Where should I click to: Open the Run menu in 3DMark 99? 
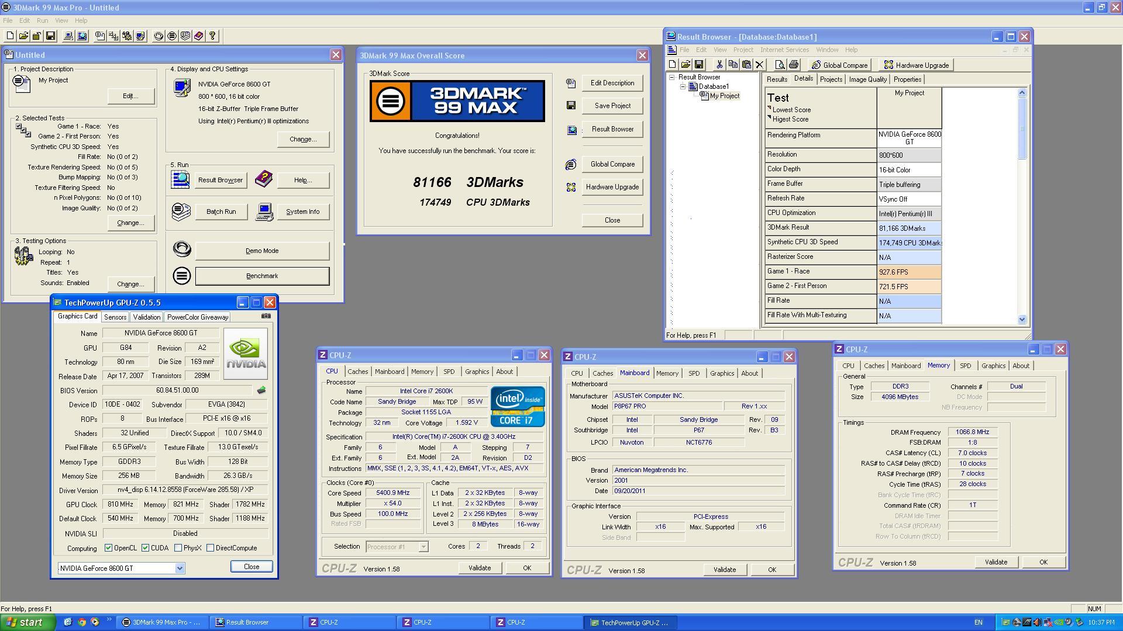[42, 20]
